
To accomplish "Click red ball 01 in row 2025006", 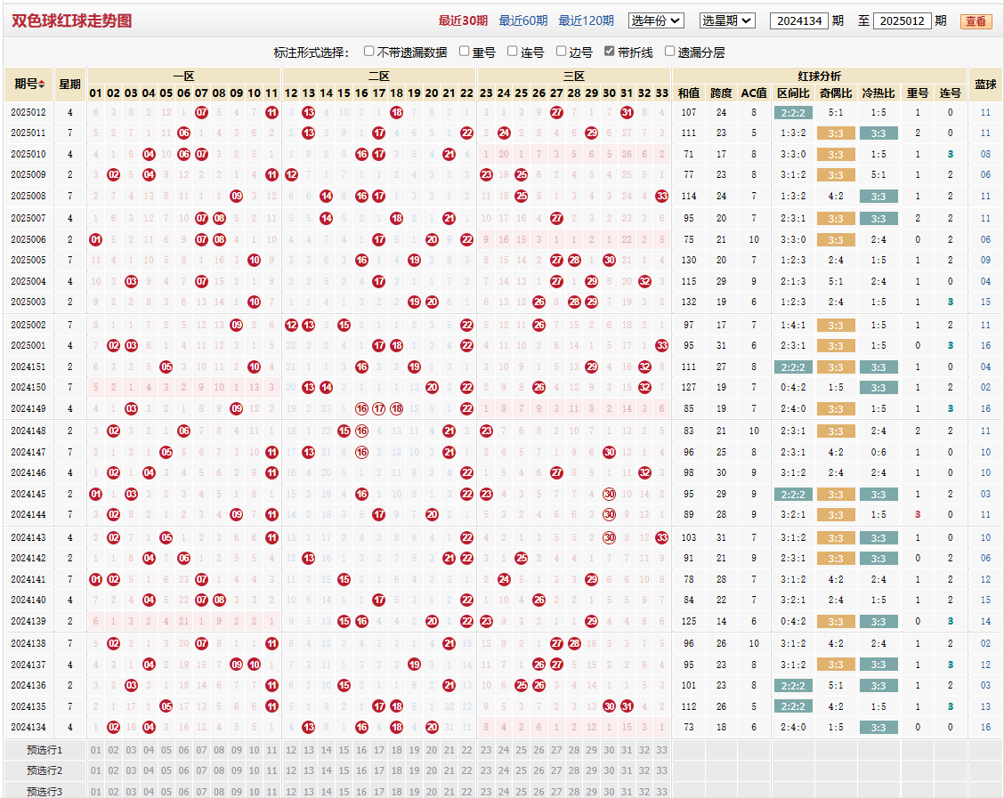I will coord(95,240).
